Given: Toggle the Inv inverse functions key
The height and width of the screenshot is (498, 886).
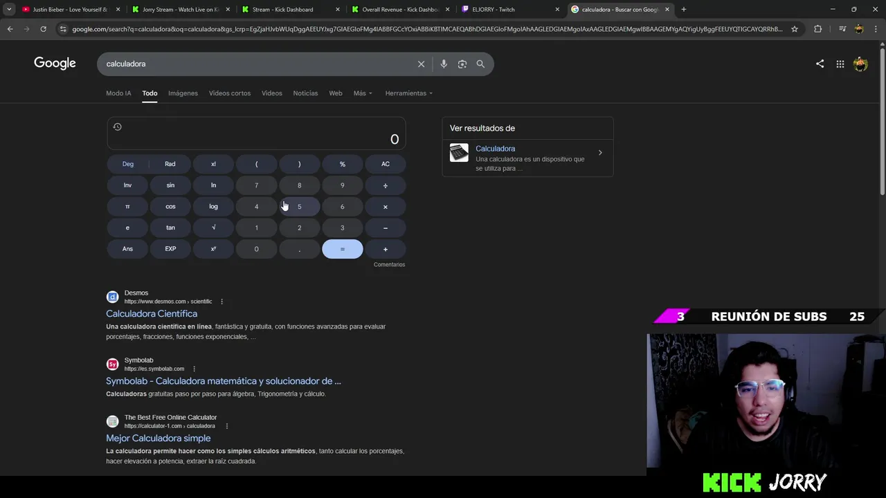Looking at the screenshot, I should tap(127, 185).
